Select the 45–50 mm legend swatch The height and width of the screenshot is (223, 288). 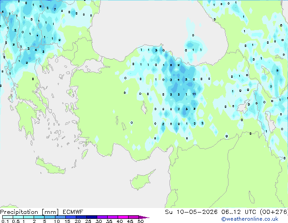(134, 217)
